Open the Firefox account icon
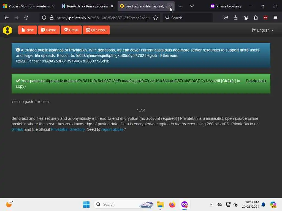282x211 pixels. 246,18
